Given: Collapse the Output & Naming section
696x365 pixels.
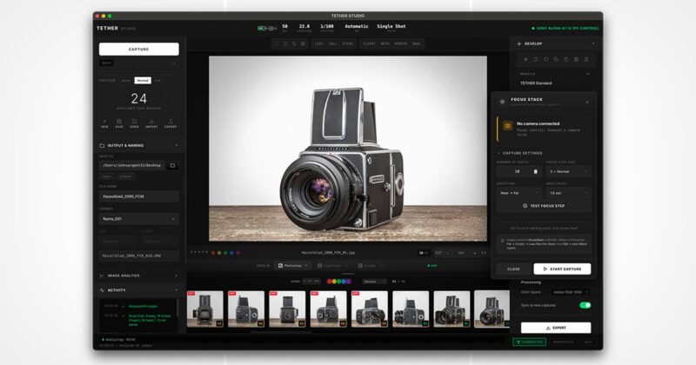Looking at the screenshot, I should click(x=177, y=145).
